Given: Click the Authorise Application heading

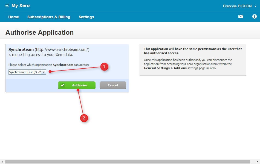Looking at the screenshot, I should (39, 33).
